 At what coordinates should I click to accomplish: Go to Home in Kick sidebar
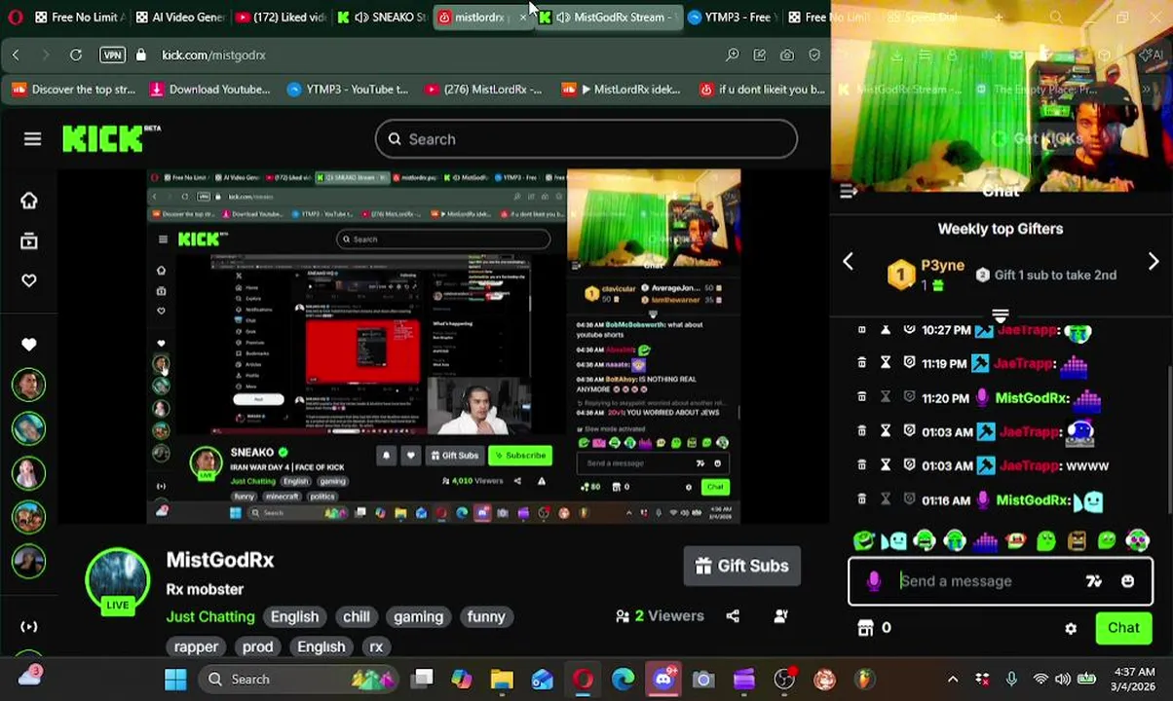[x=29, y=201]
